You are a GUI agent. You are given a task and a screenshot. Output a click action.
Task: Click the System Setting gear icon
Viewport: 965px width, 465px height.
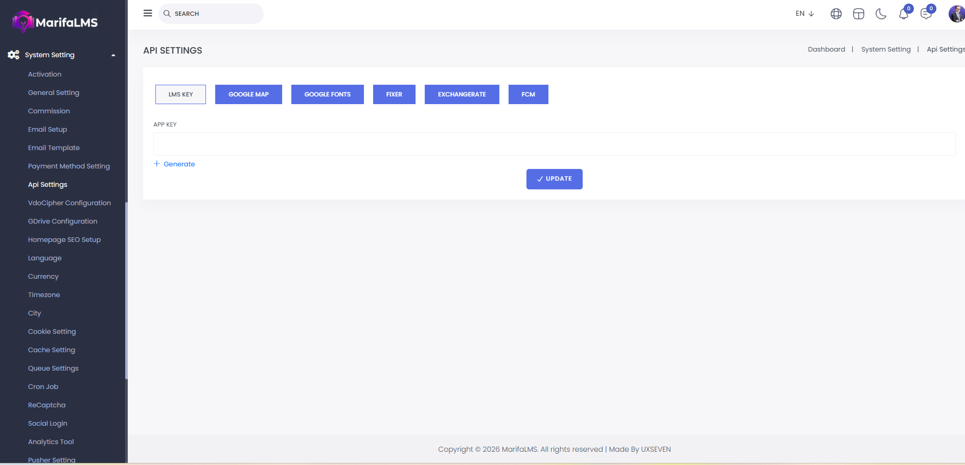click(13, 55)
